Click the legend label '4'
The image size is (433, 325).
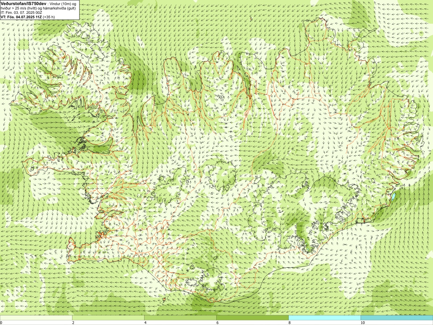tap(145, 323)
